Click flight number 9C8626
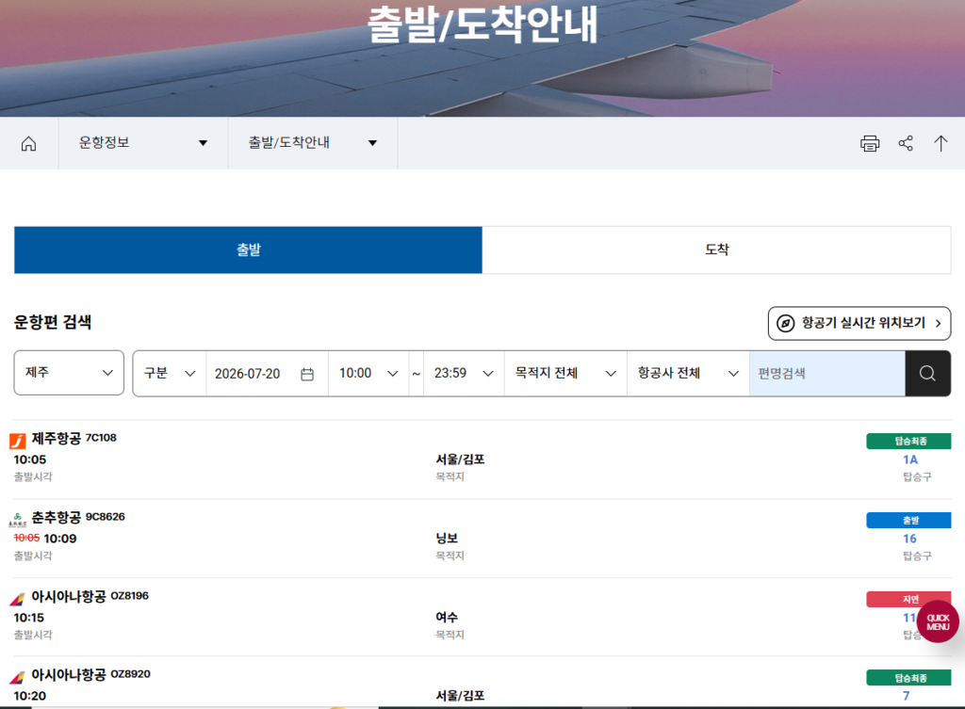This screenshot has width=965, height=709. pyautogui.click(x=106, y=517)
